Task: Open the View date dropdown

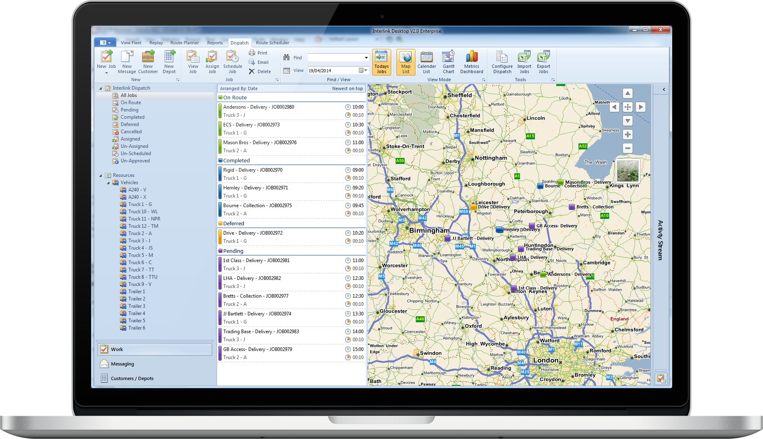Action: pos(366,70)
